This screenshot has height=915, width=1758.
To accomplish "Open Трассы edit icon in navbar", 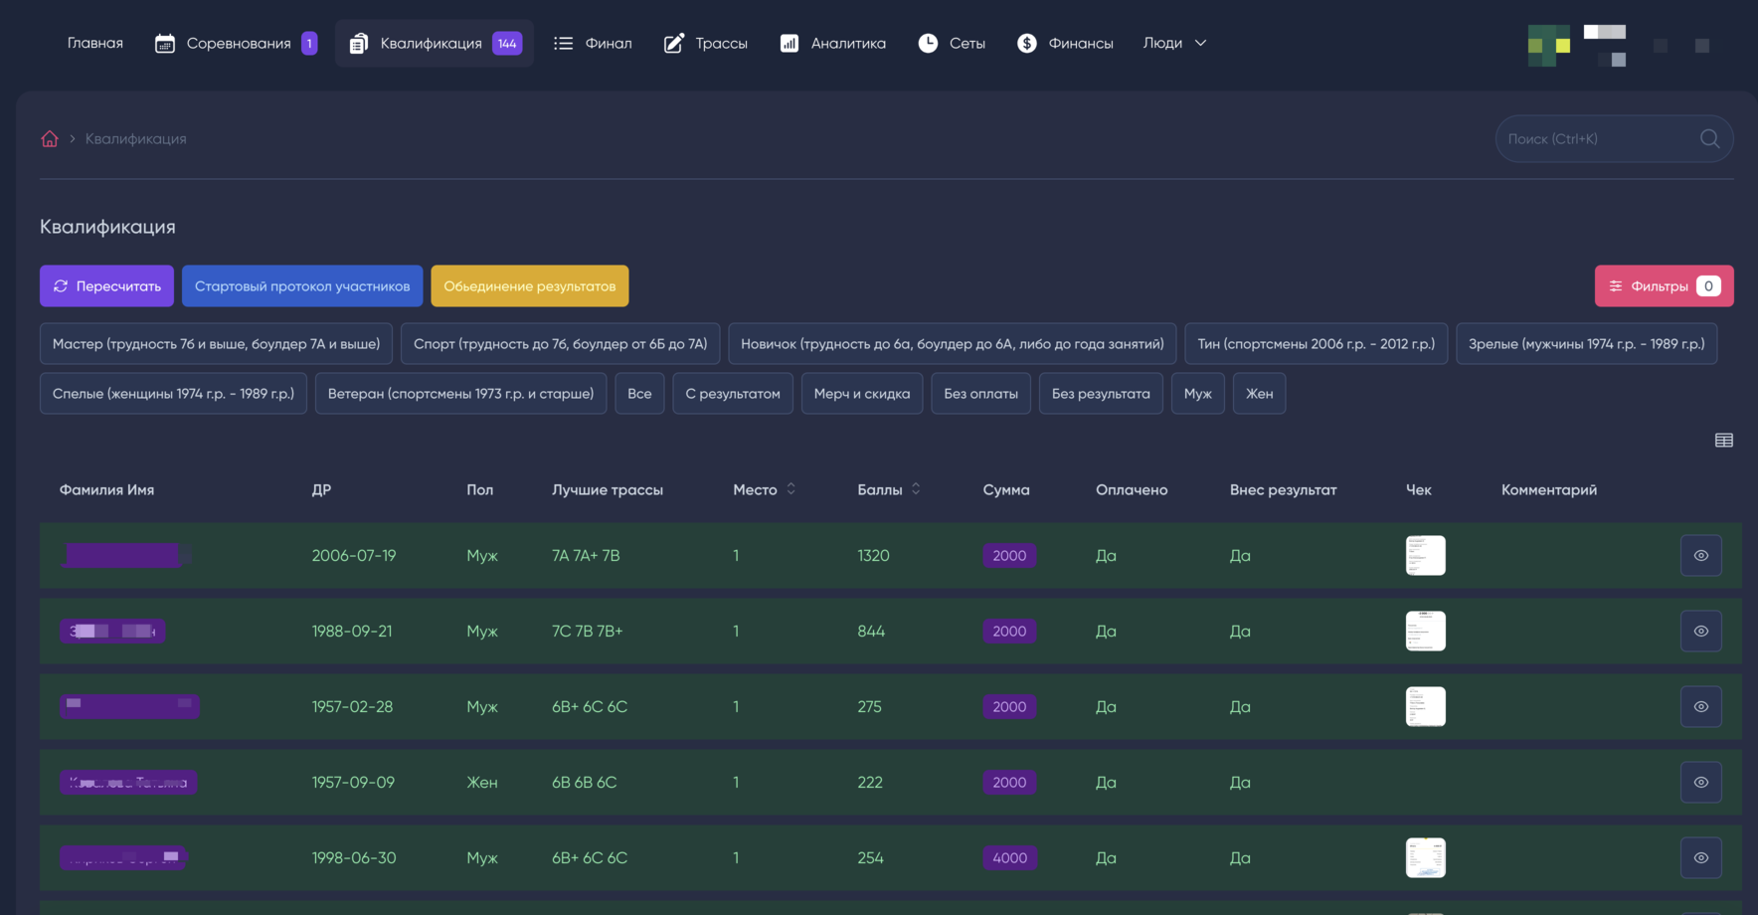I will (673, 44).
